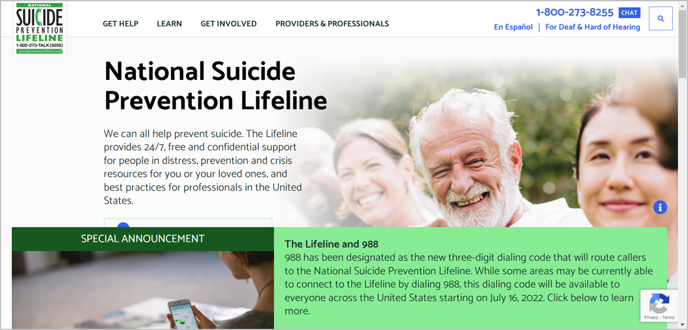Open the LEARN menu
Screen dimensions: 688x330
tap(169, 23)
